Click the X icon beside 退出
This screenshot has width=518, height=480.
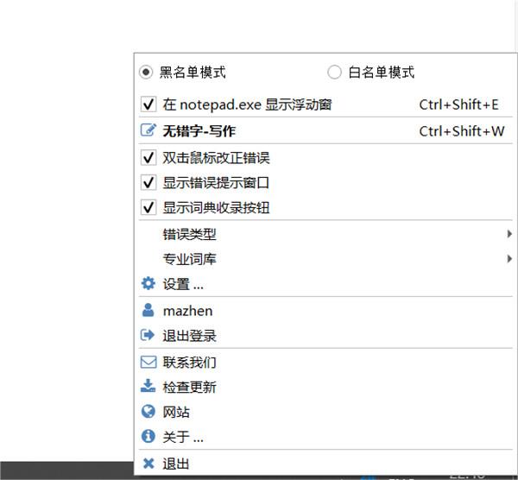click(x=148, y=464)
